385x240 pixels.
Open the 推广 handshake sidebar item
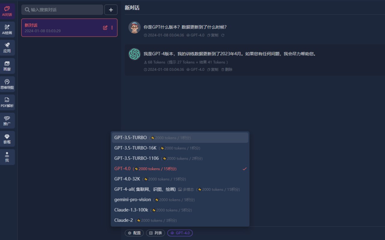(x=7, y=121)
